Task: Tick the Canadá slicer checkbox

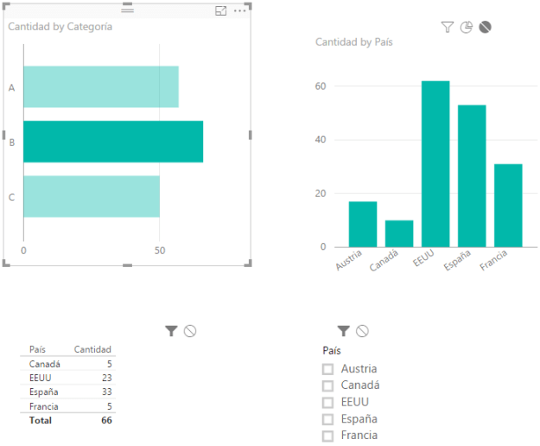Action: 328,385
